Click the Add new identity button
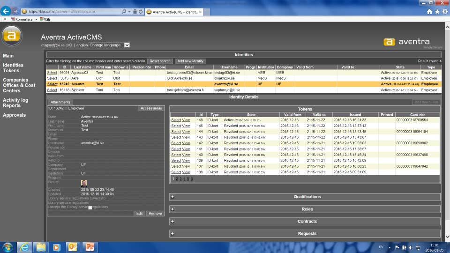This screenshot has width=450, height=253. 190,61
